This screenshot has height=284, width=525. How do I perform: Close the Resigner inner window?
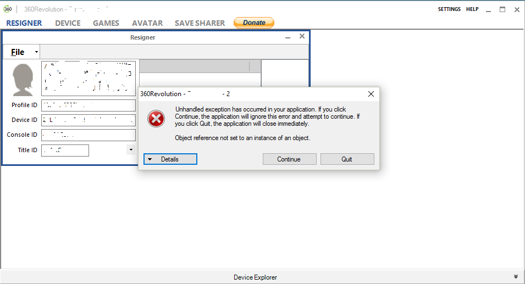coord(302,37)
